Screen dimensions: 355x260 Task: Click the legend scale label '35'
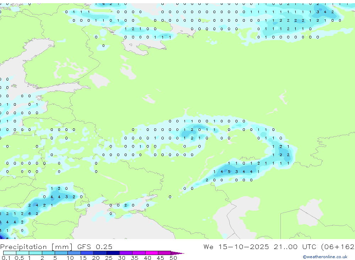(135, 258)
